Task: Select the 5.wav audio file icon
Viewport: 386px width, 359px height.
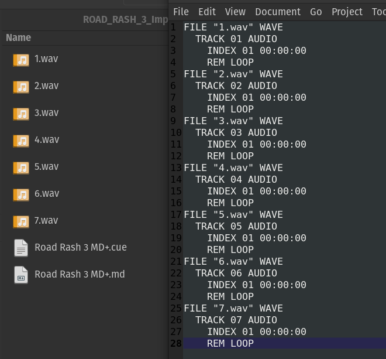Action: [x=21, y=168]
